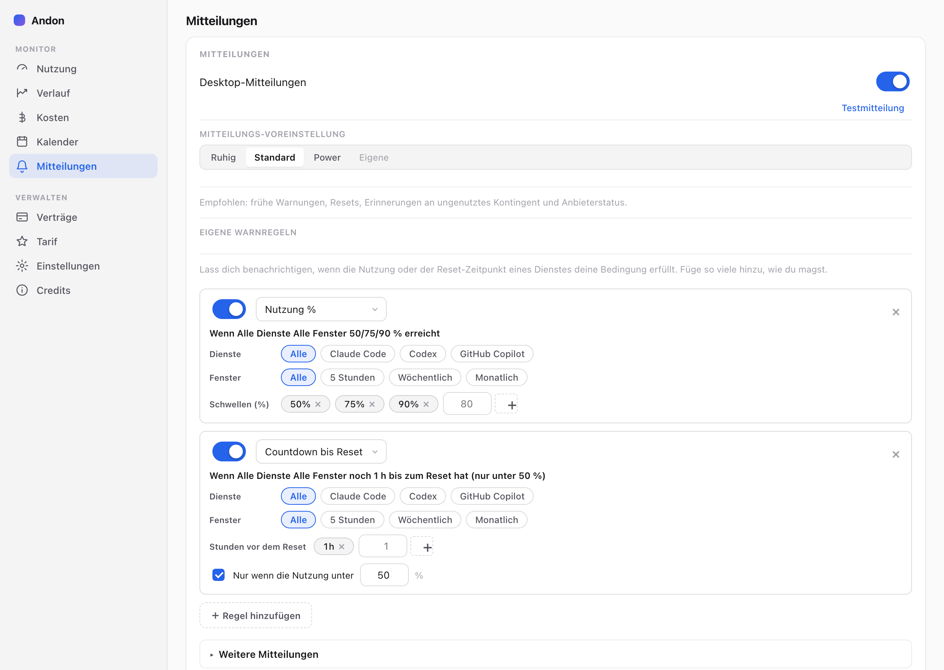This screenshot has height=670, width=944.
Task: Disable the Nutzung % rule switch
Action: (x=229, y=309)
